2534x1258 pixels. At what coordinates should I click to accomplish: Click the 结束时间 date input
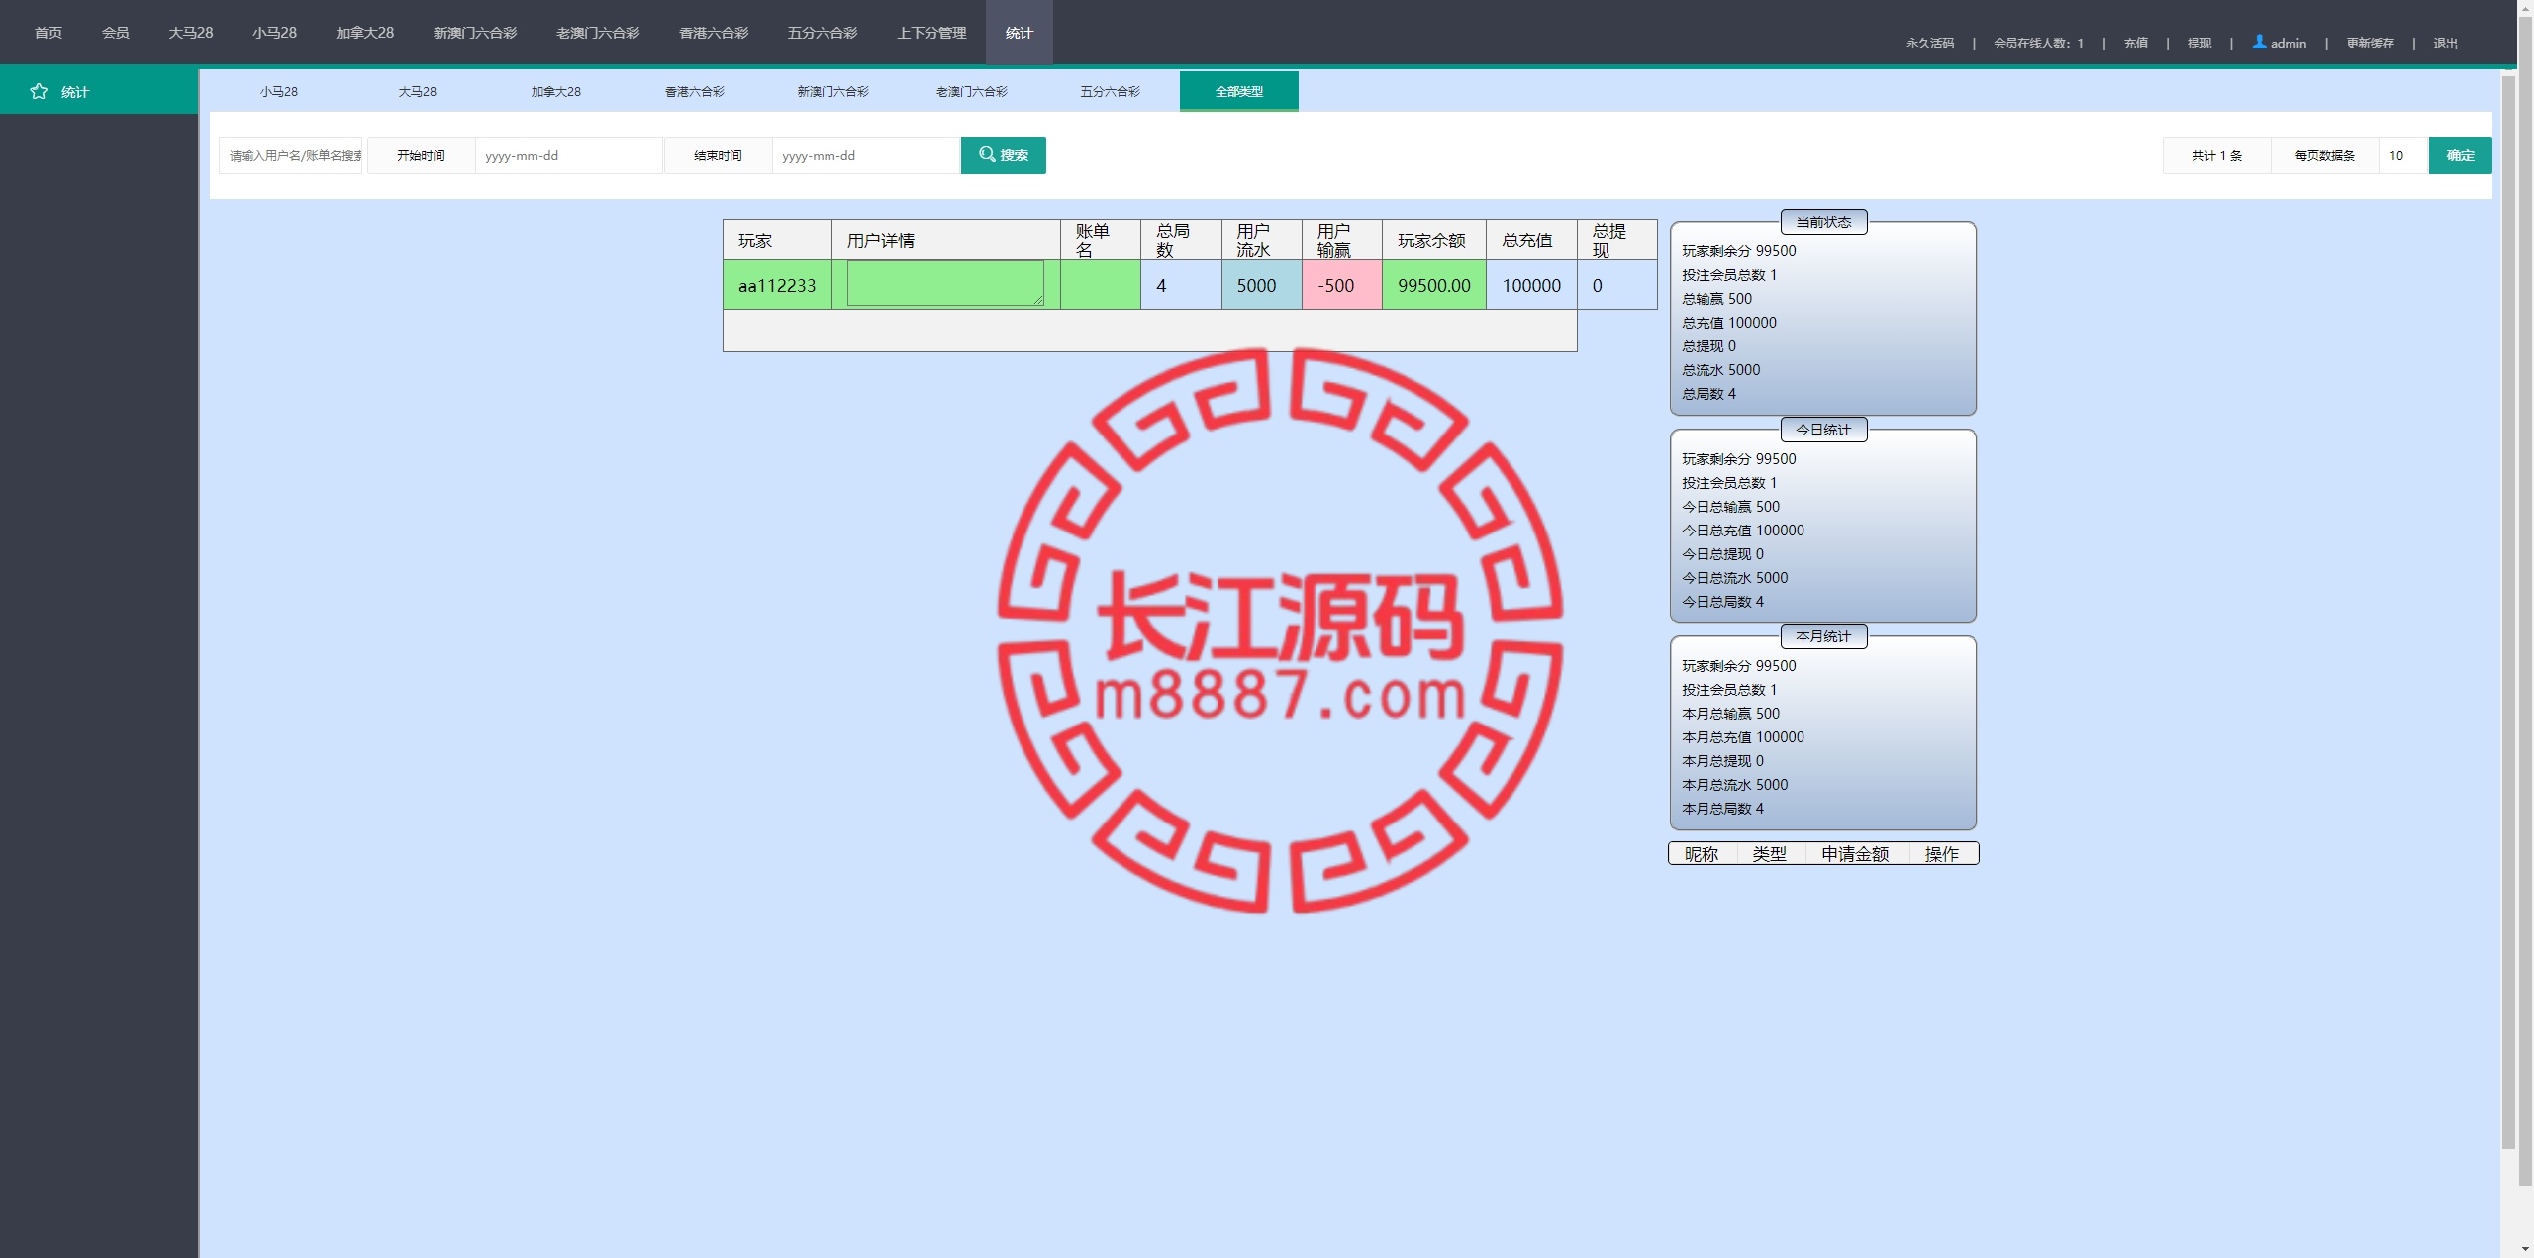tap(866, 155)
